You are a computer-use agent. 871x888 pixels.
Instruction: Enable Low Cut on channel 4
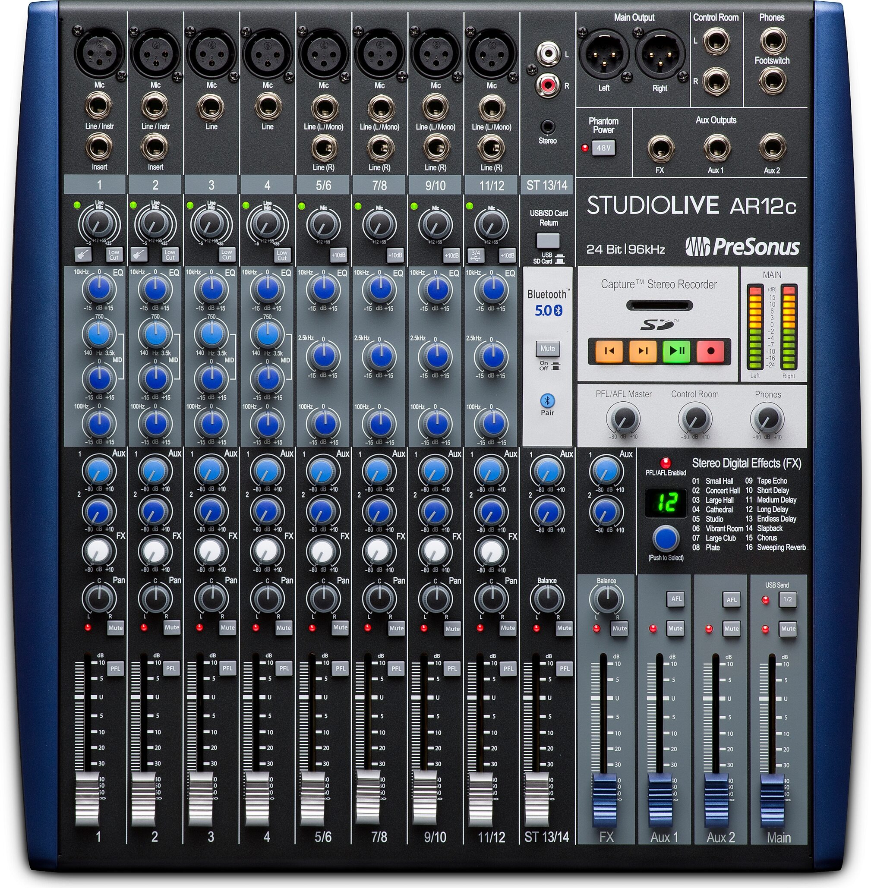tap(282, 255)
